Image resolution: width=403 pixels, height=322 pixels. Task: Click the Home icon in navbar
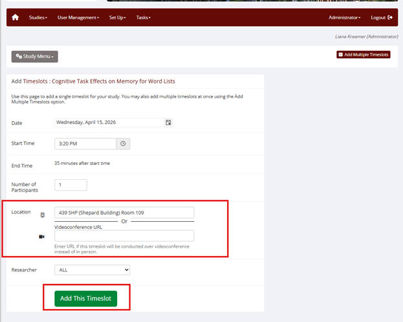click(16, 17)
